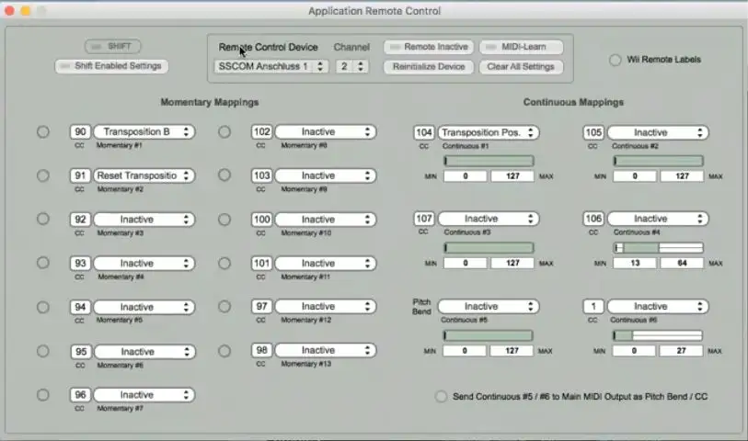Click Reinitialize Device button
The height and width of the screenshot is (441, 748).
pyautogui.click(x=429, y=67)
